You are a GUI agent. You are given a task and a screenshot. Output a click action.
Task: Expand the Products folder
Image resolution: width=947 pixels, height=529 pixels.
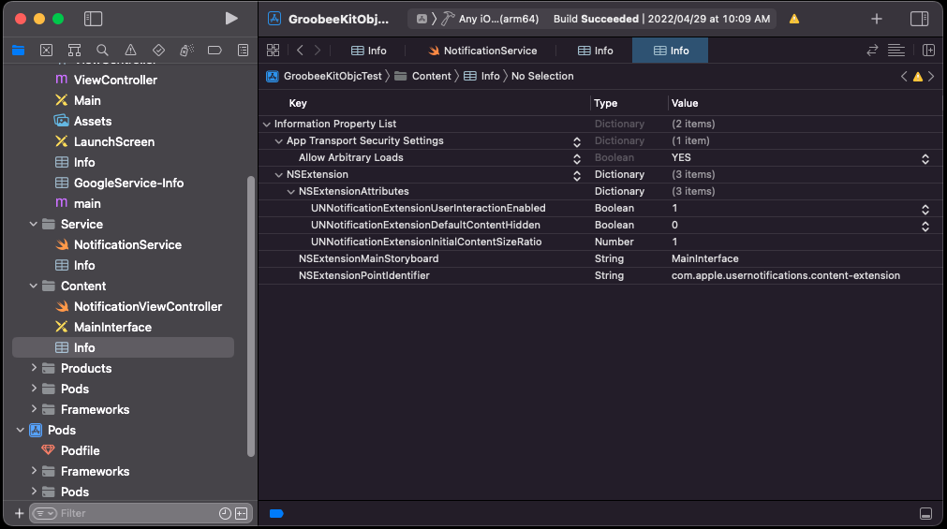pos(33,368)
